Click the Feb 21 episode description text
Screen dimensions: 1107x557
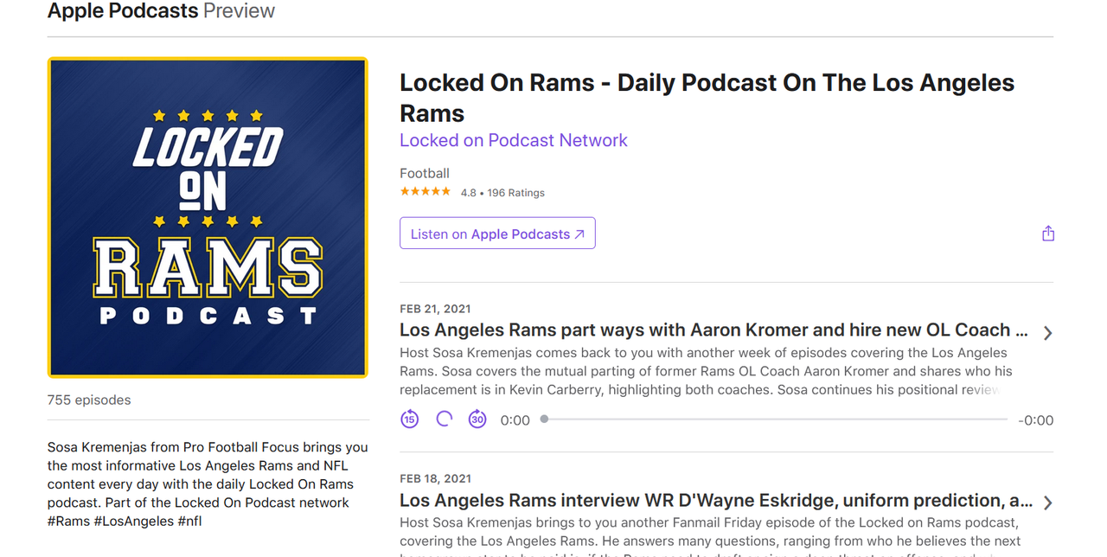pyautogui.click(x=706, y=371)
